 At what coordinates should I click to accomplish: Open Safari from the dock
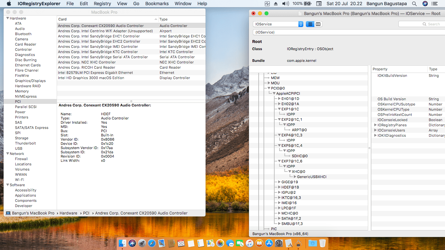(152, 243)
